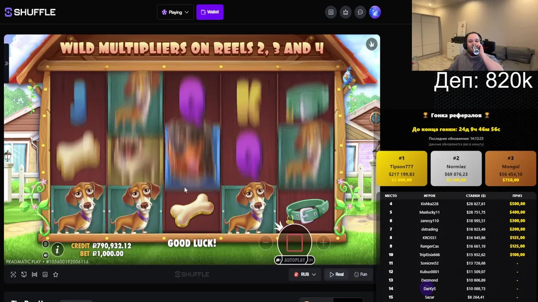This screenshot has height=302, width=538.
Task: Click player RangerCas in the leaderboard
Action: (x=429, y=246)
